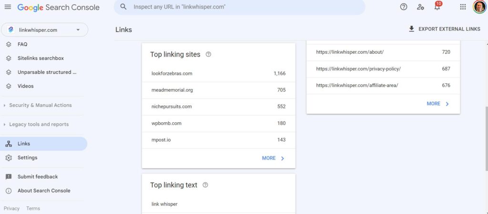Open users and permissions settings icon
The image size is (488, 214).
[x=420, y=7]
